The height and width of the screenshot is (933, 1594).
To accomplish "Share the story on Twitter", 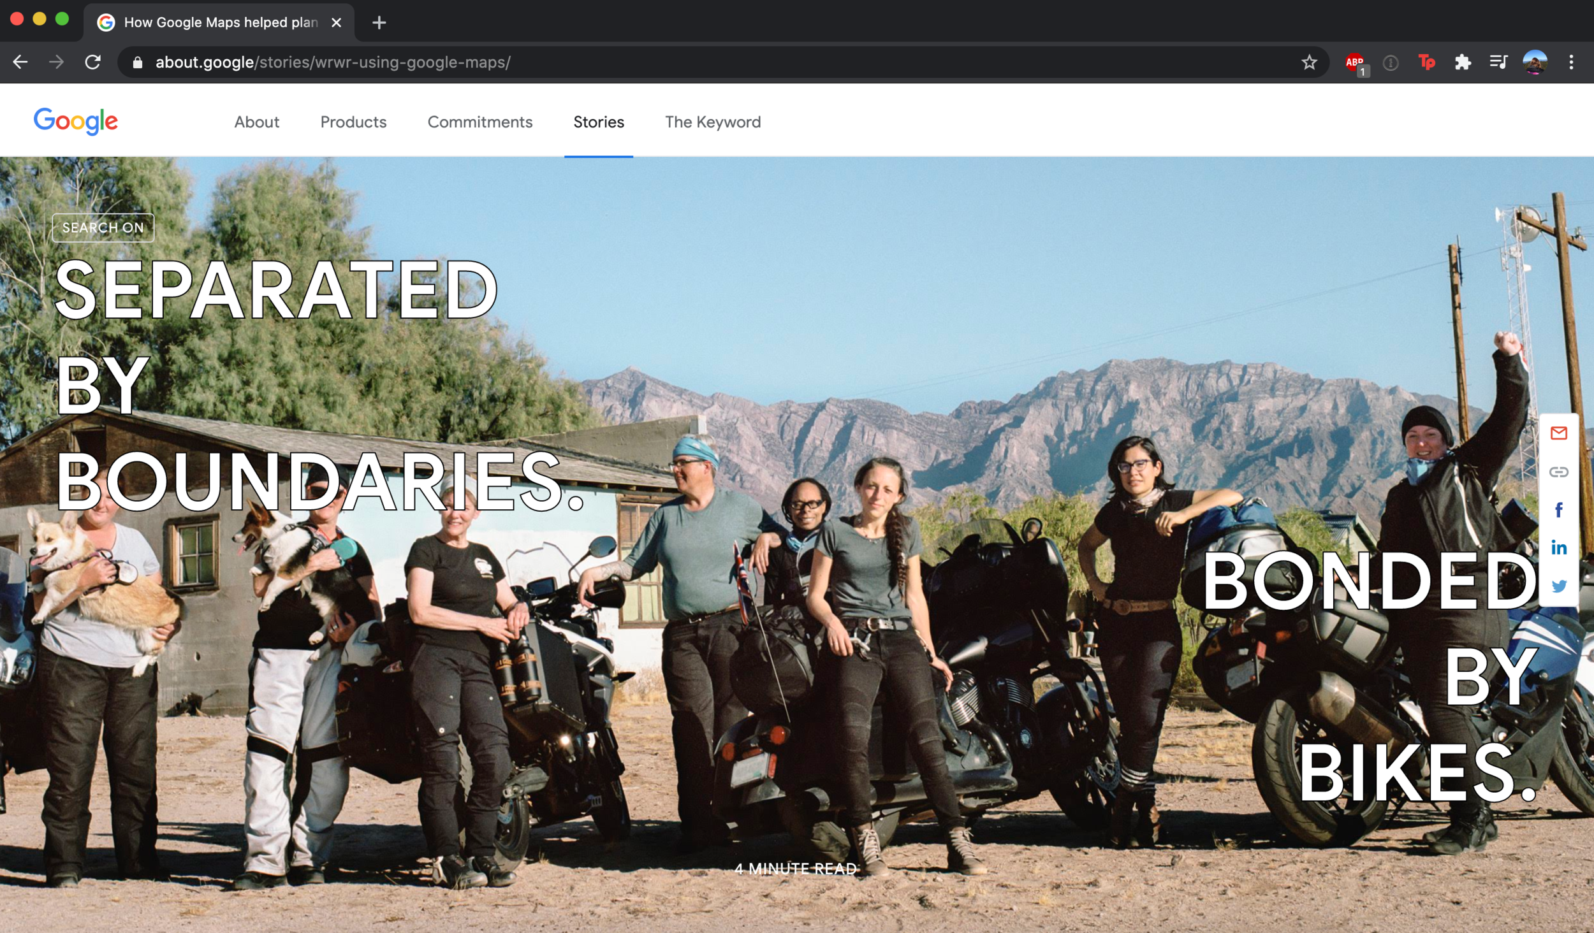I will (x=1560, y=584).
